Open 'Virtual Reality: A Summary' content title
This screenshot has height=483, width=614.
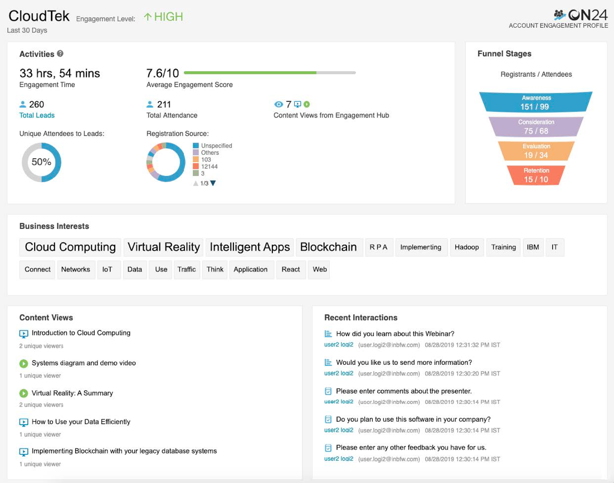point(72,393)
